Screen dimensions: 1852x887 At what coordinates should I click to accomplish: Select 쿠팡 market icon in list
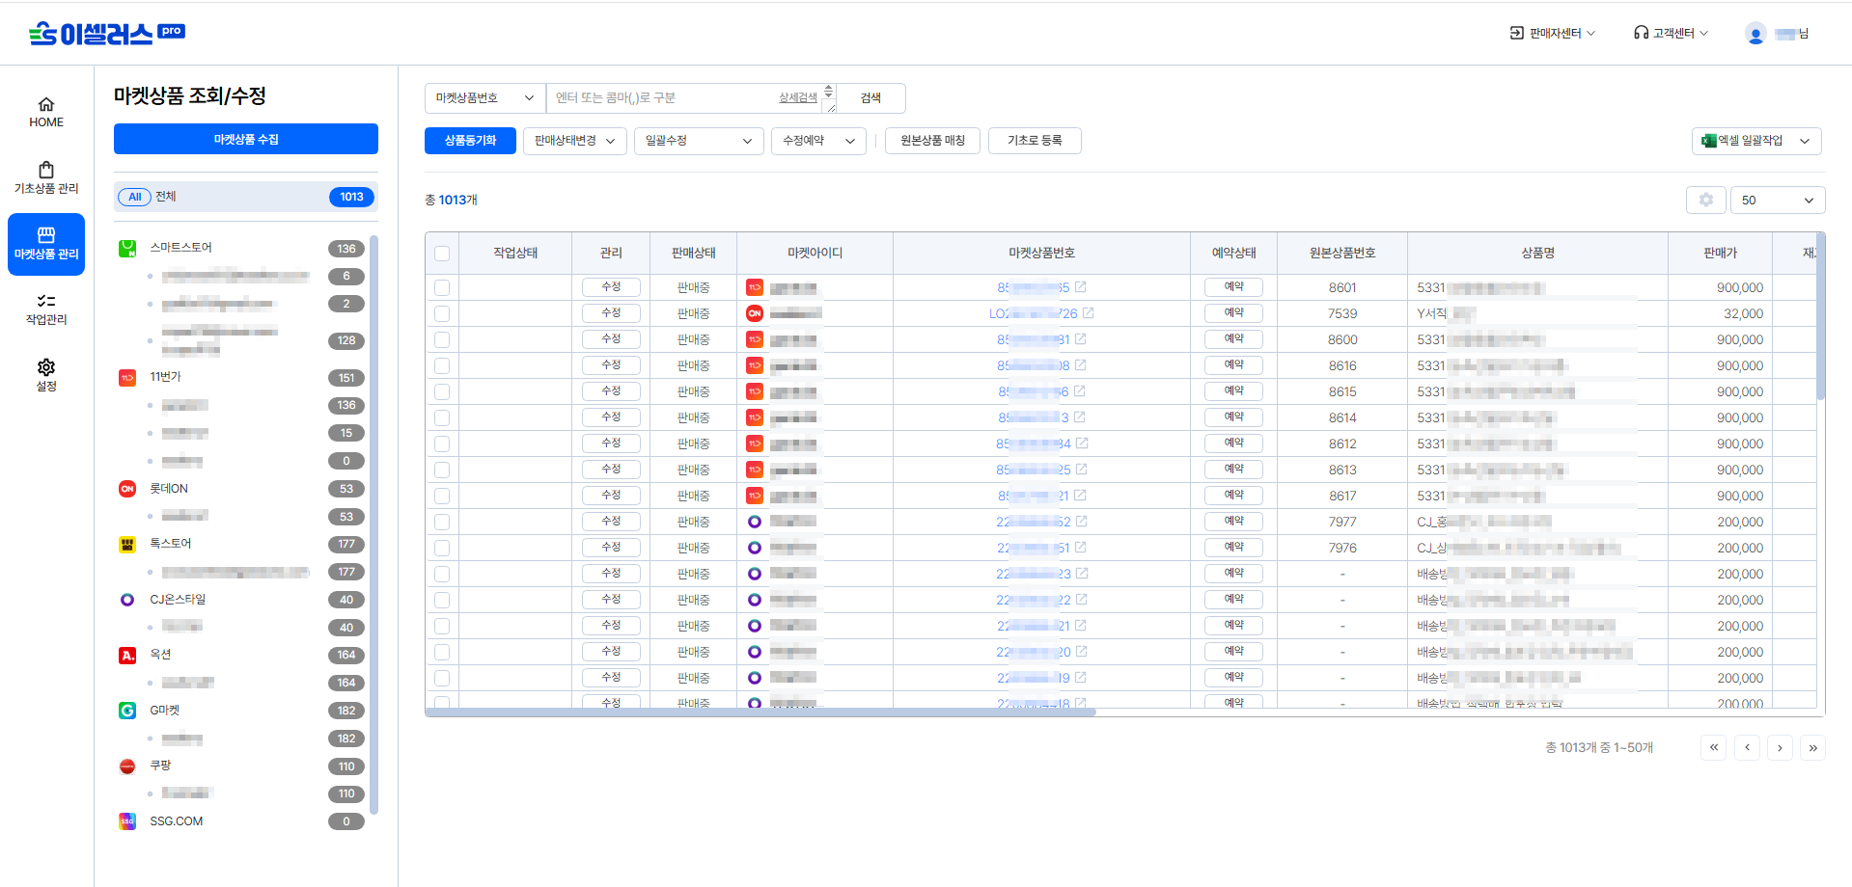pos(127,766)
